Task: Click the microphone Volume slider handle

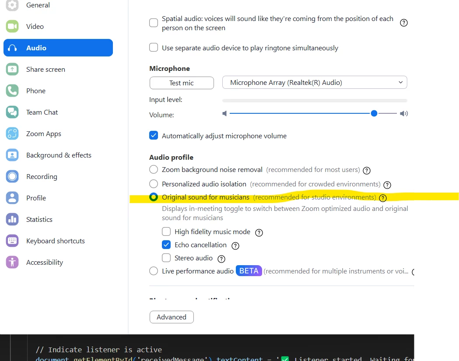Action: pyautogui.click(x=374, y=113)
